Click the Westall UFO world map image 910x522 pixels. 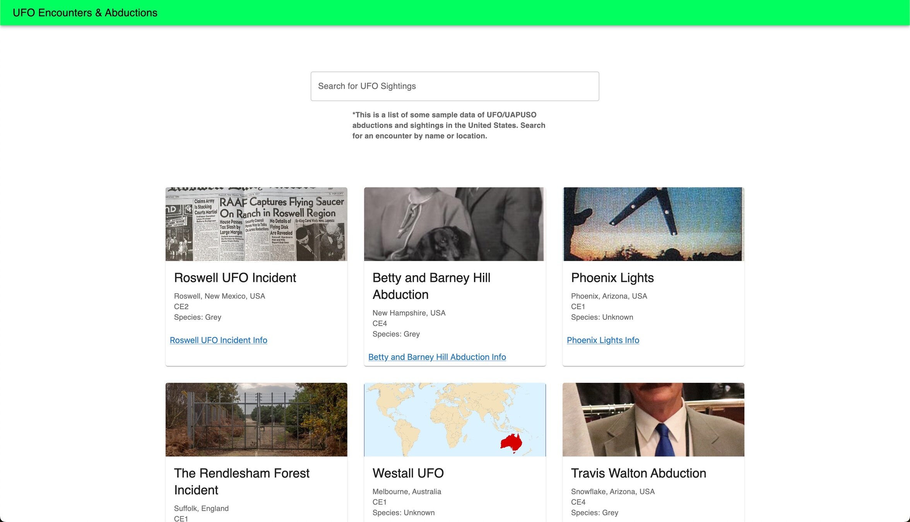(455, 420)
